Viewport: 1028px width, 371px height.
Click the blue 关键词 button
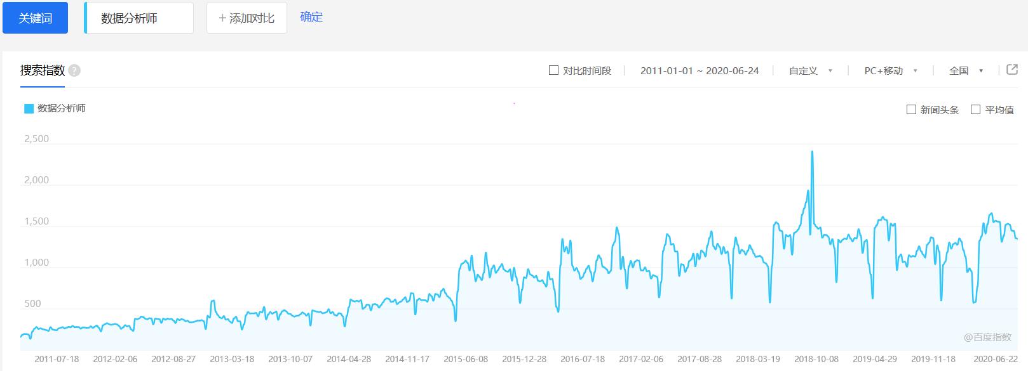[35, 18]
